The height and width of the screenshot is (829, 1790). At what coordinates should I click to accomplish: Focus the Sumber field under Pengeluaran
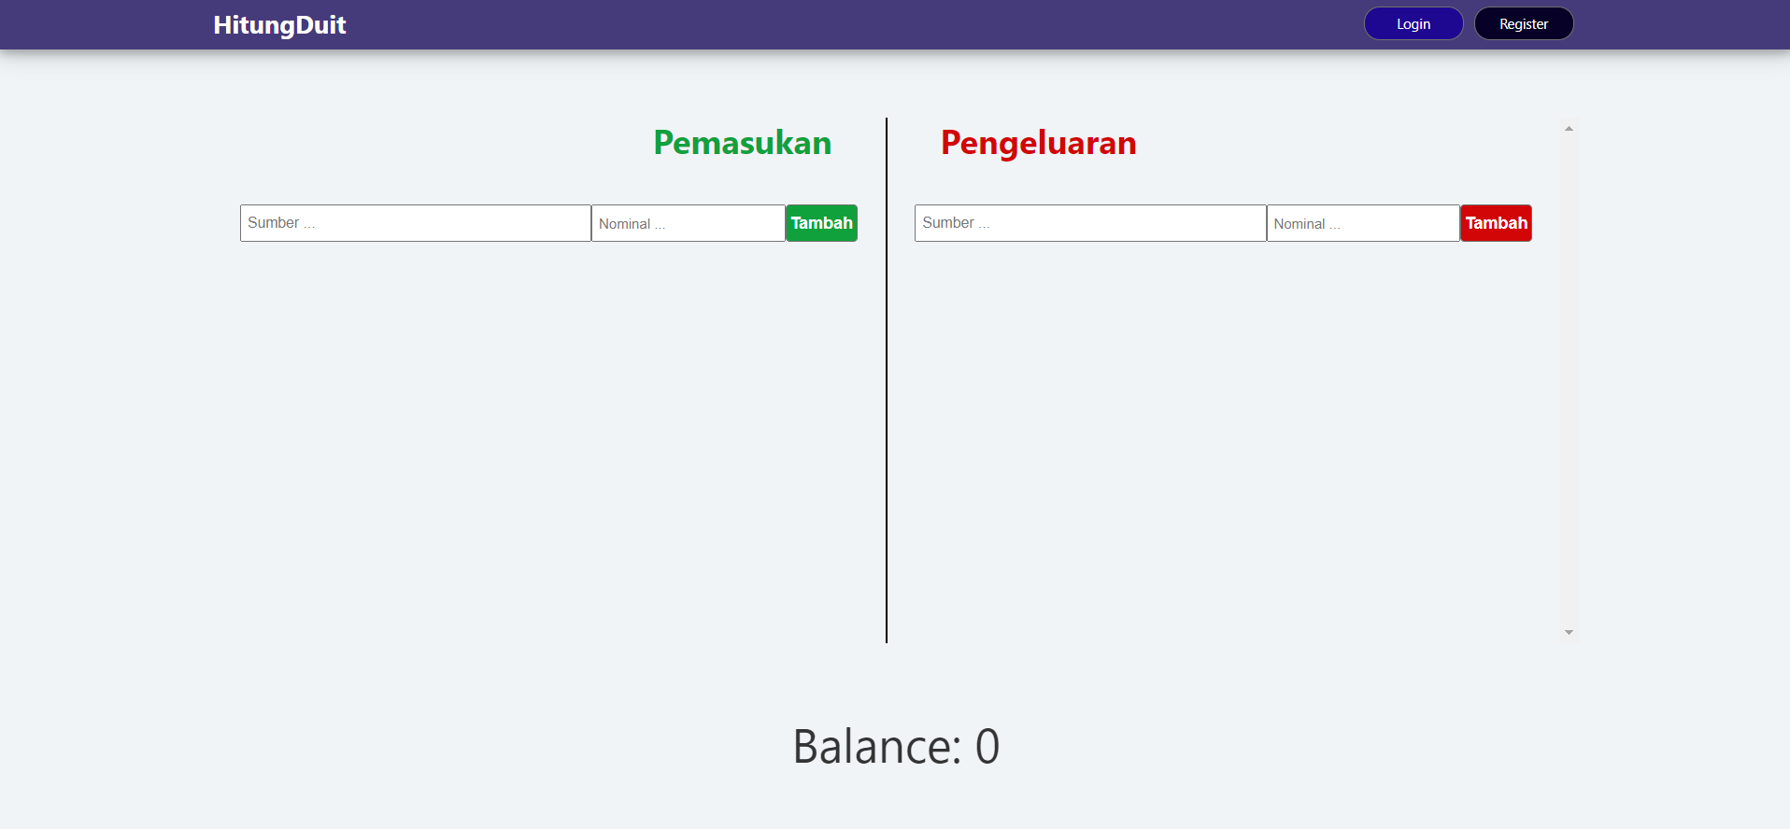1090,223
